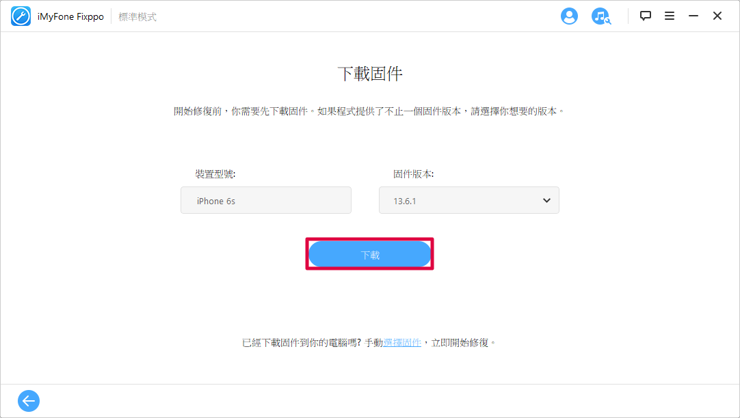Image resolution: width=740 pixels, height=418 pixels.
Task: Click the 已經下載固件到你的電腦嗎 question text
Action: pyautogui.click(x=302, y=343)
